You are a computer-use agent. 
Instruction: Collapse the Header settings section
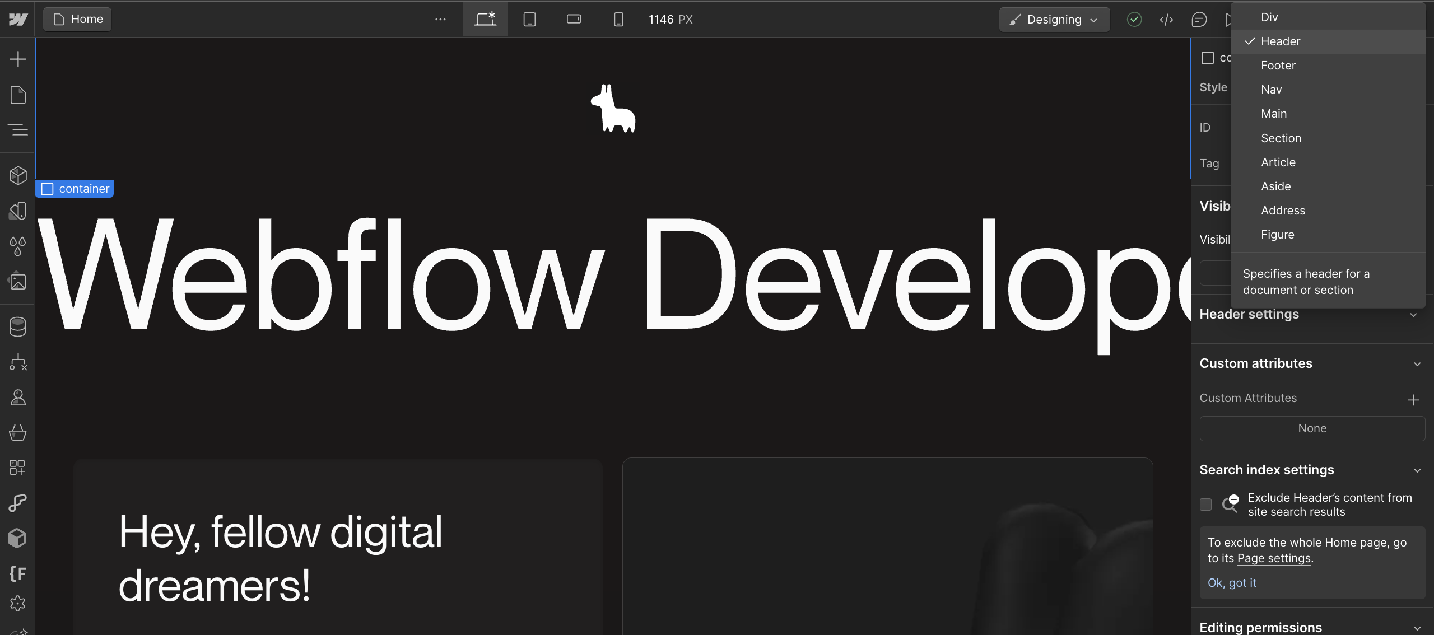point(1414,315)
